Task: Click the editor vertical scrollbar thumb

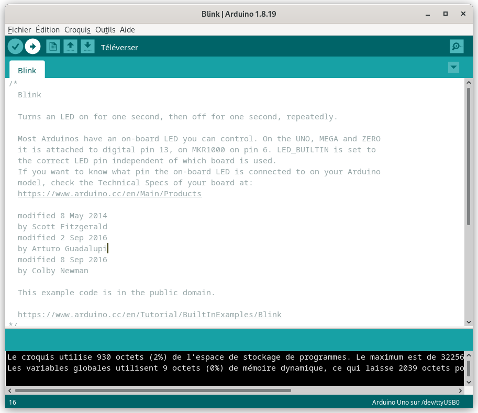Action: click(469, 157)
